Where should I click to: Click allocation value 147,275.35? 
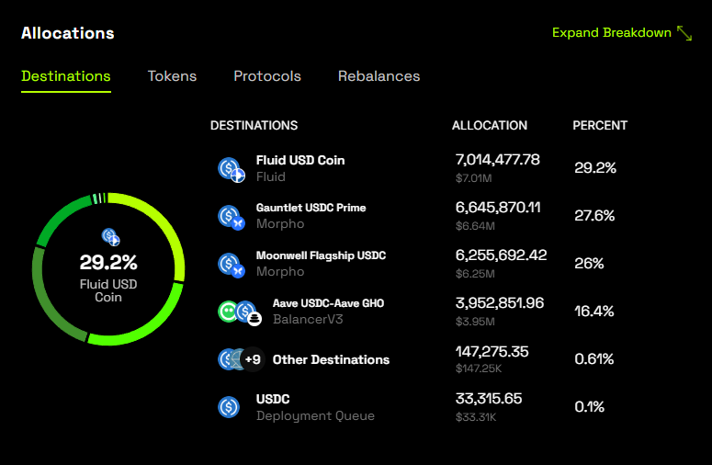[492, 351]
